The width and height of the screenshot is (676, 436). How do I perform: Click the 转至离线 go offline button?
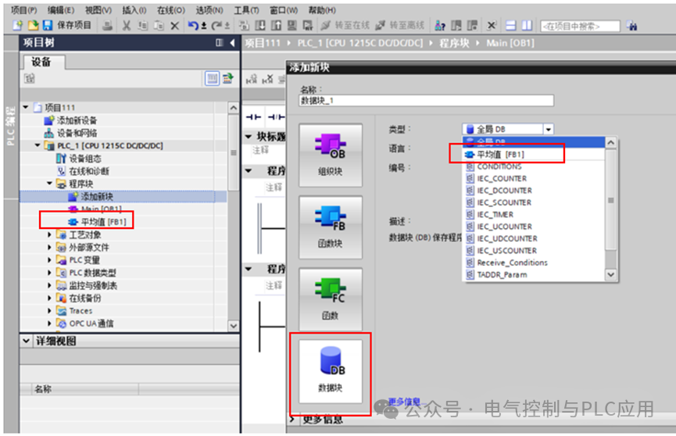tap(399, 26)
